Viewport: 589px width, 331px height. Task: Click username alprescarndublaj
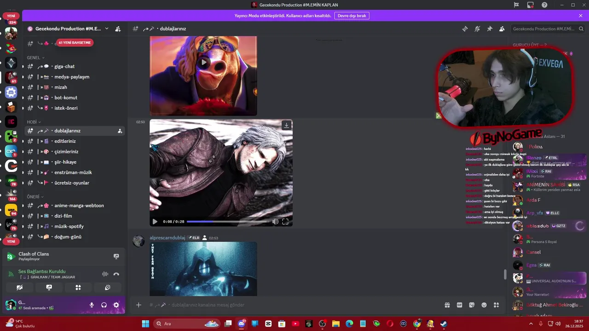(167, 238)
